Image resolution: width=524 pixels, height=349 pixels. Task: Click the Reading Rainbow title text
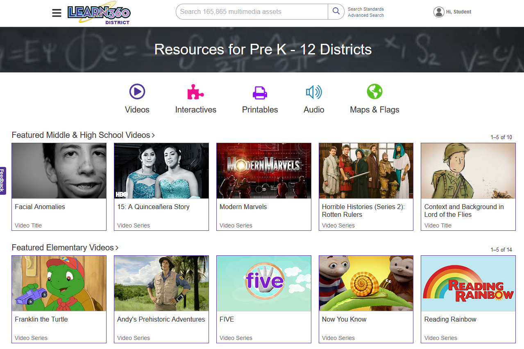[x=450, y=319]
